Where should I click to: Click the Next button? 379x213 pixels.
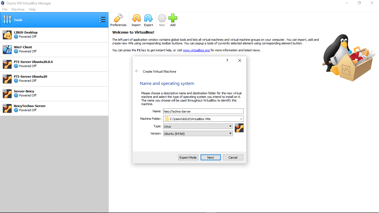point(211,158)
